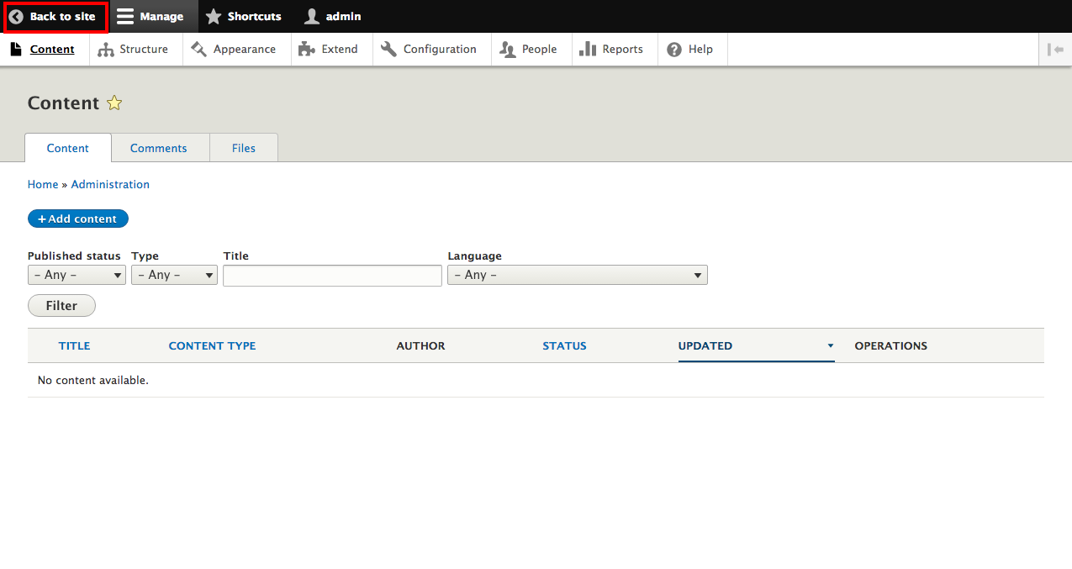The image size is (1072, 569).
Task: Click the Content page heading
Action: click(63, 103)
